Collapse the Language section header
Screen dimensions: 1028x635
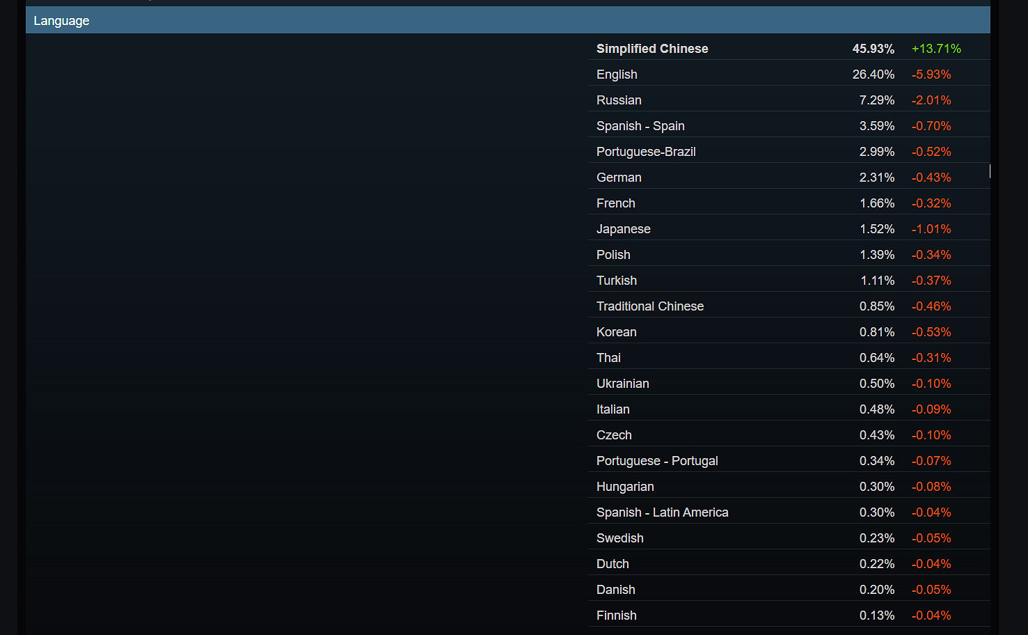[x=61, y=21]
